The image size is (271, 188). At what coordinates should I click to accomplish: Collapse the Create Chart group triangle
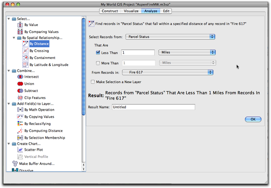click(x=9, y=143)
